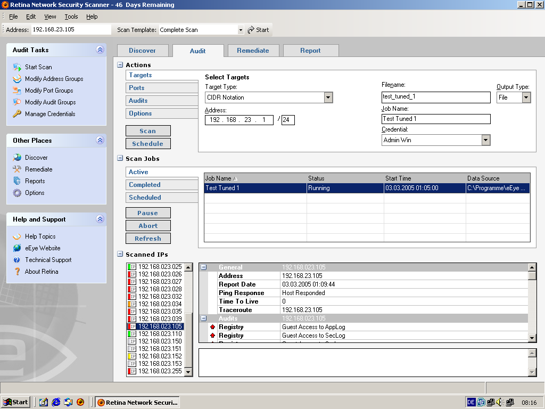Click the Filename input field
This screenshot has height=409, width=545.
click(x=436, y=97)
